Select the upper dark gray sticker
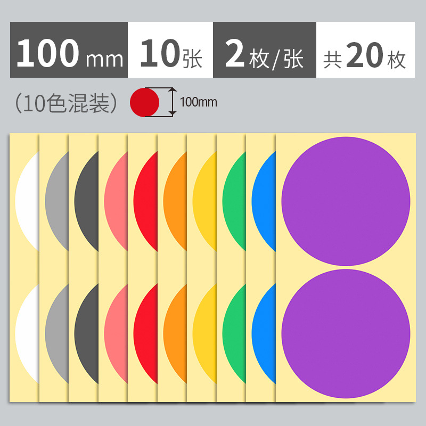This screenshot has height=426, width=426. tap(87, 202)
